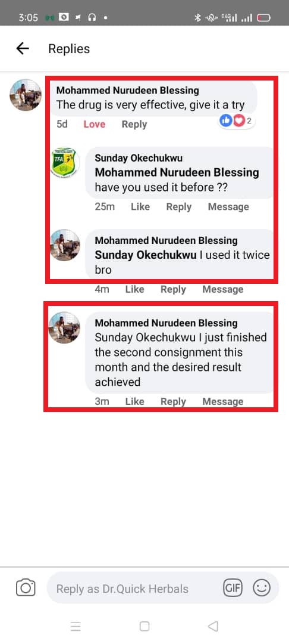Viewport: 289px width, 644px height.
Task: Open the camera icon in reply bar
Action: click(26, 588)
